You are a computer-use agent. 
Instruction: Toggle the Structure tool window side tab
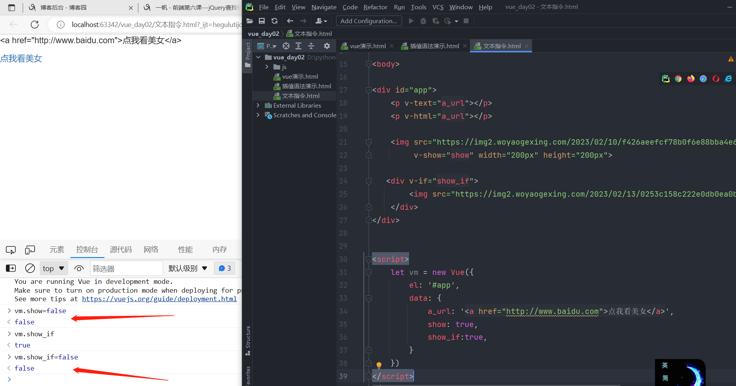(x=248, y=341)
